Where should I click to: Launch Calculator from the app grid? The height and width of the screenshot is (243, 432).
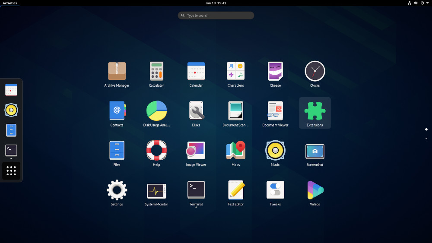pos(156,74)
